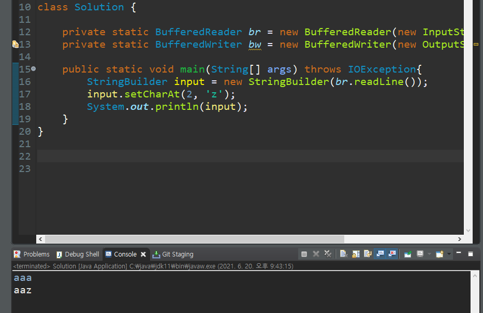Switch to the Problems tab
The image size is (483, 313).
[32, 254]
